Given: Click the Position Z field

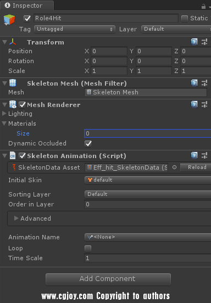Looking at the screenshot, I should click(196, 51).
